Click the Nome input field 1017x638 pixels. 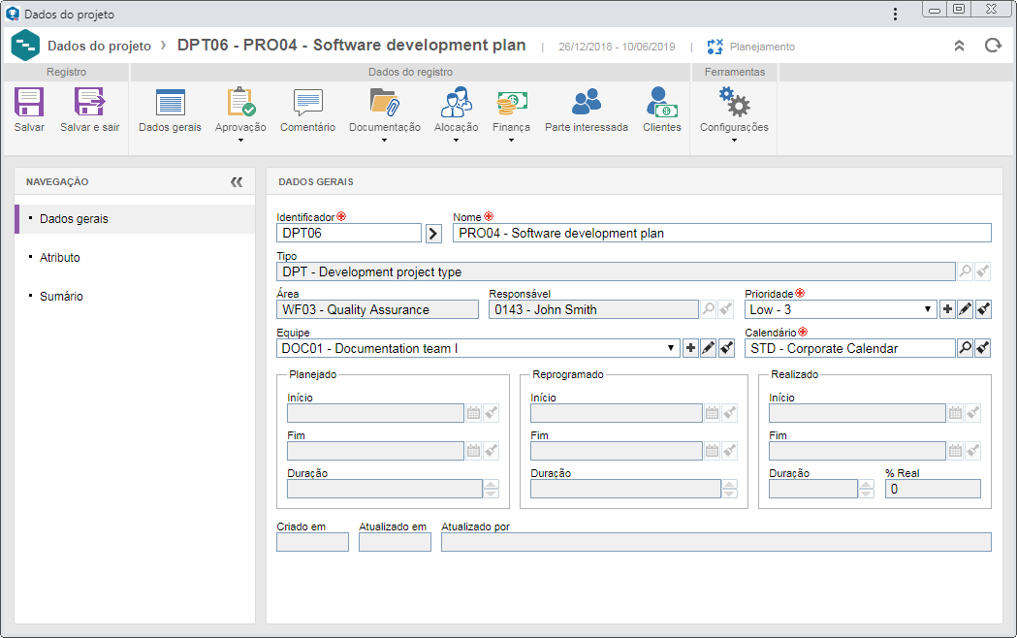pyautogui.click(x=722, y=234)
